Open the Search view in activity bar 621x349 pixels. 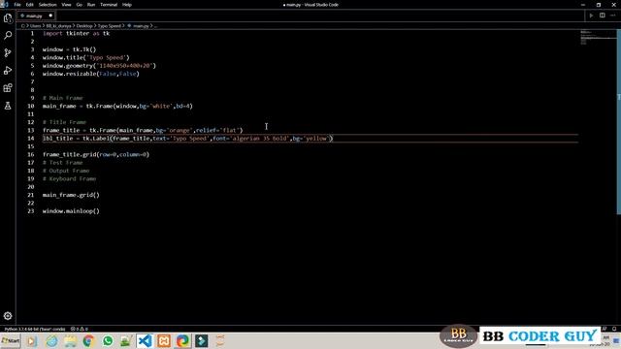[8, 36]
